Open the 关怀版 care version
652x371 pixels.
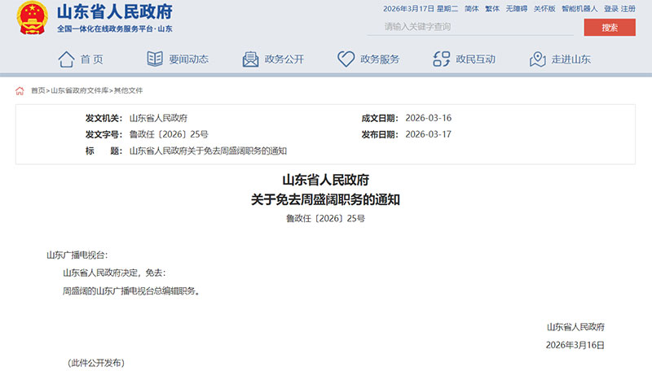pyautogui.click(x=544, y=8)
